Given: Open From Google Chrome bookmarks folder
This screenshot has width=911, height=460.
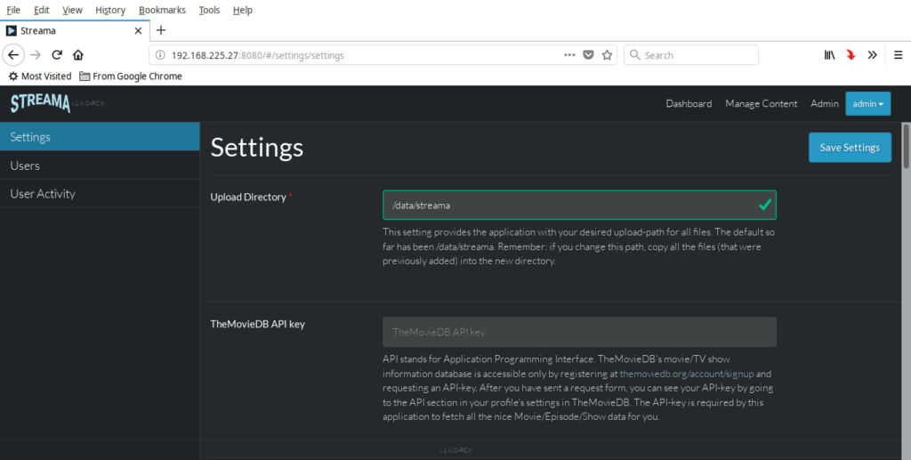Looking at the screenshot, I should pyautogui.click(x=131, y=77).
